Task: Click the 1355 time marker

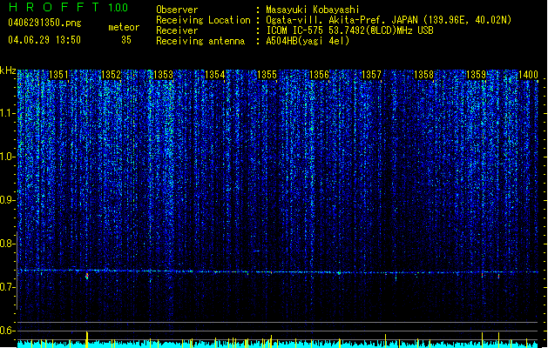Action: (x=267, y=75)
